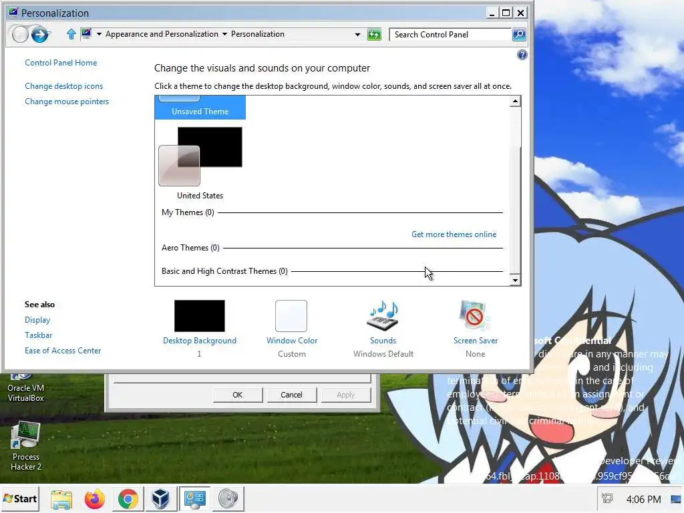Open the Display link
Image resolution: width=684 pixels, height=513 pixels.
37,320
